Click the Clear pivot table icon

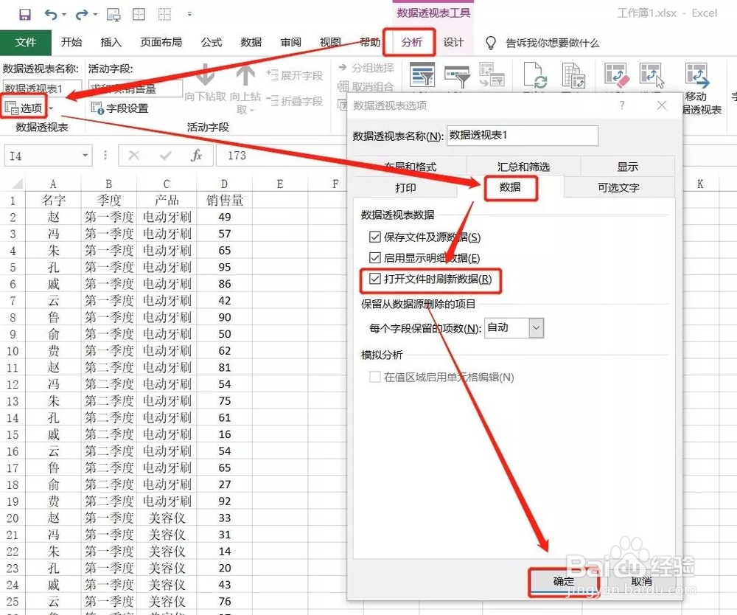615,75
